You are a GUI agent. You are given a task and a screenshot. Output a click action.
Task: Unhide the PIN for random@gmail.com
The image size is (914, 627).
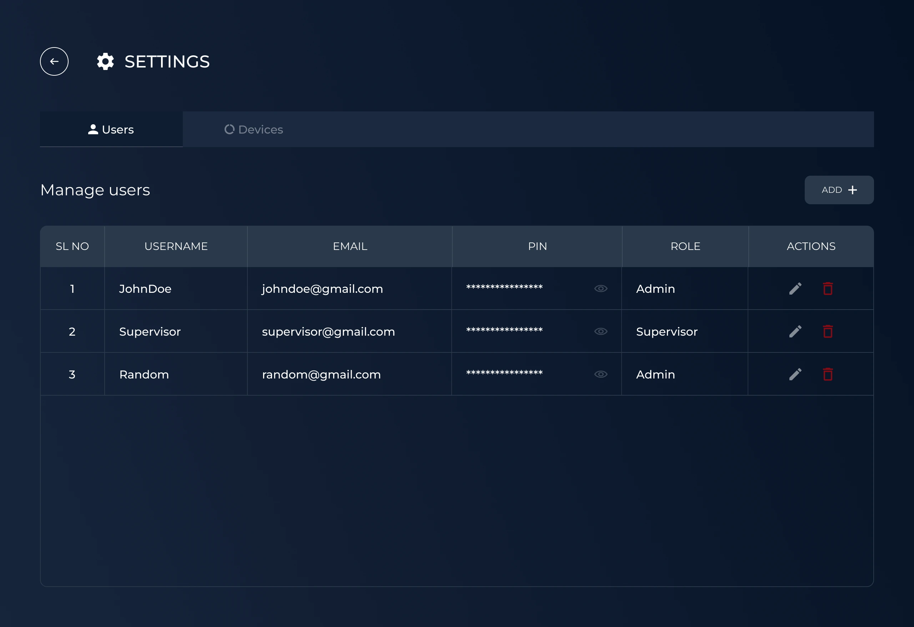[601, 374]
